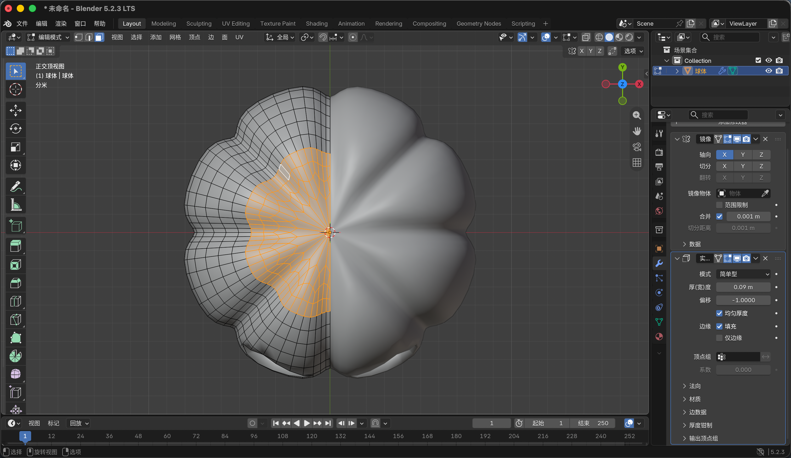Select the Inset Faces tool
Viewport: 791px width, 458px height.
[x=15, y=265]
